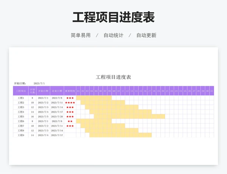Click planned days 10 in the 工程7 row
Viewport: 227px width, 174px height.
tap(32, 126)
